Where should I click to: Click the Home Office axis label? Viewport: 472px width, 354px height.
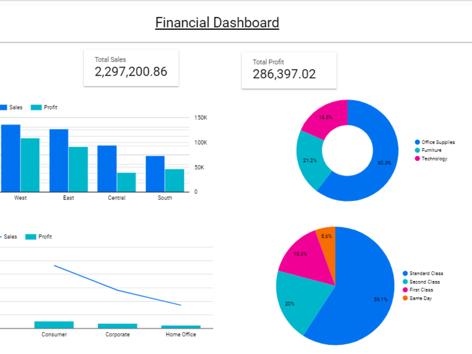[180, 334]
